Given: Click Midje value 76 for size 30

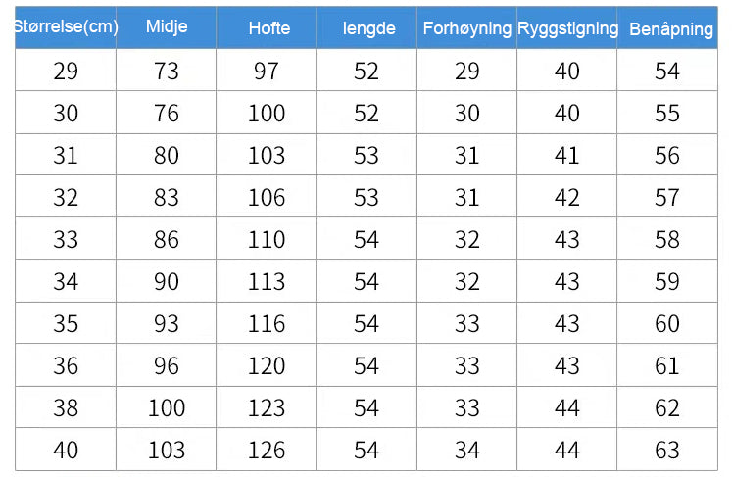Looking at the screenshot, I should (x=167, y=114).
